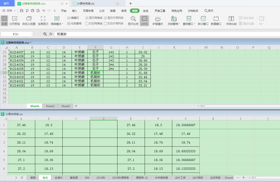Toggle 编辑栏 formula bar checkbox
The width and height of the screenshot is (280, 182).
69,18
